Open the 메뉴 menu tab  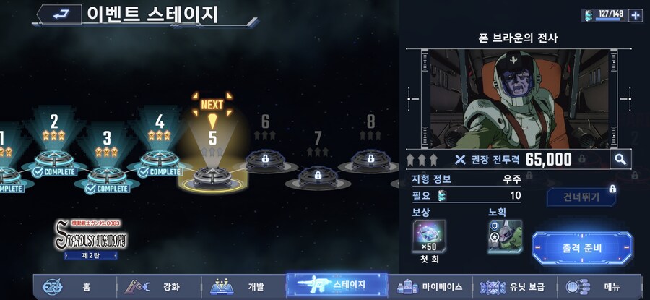click(x=598, y=287)
